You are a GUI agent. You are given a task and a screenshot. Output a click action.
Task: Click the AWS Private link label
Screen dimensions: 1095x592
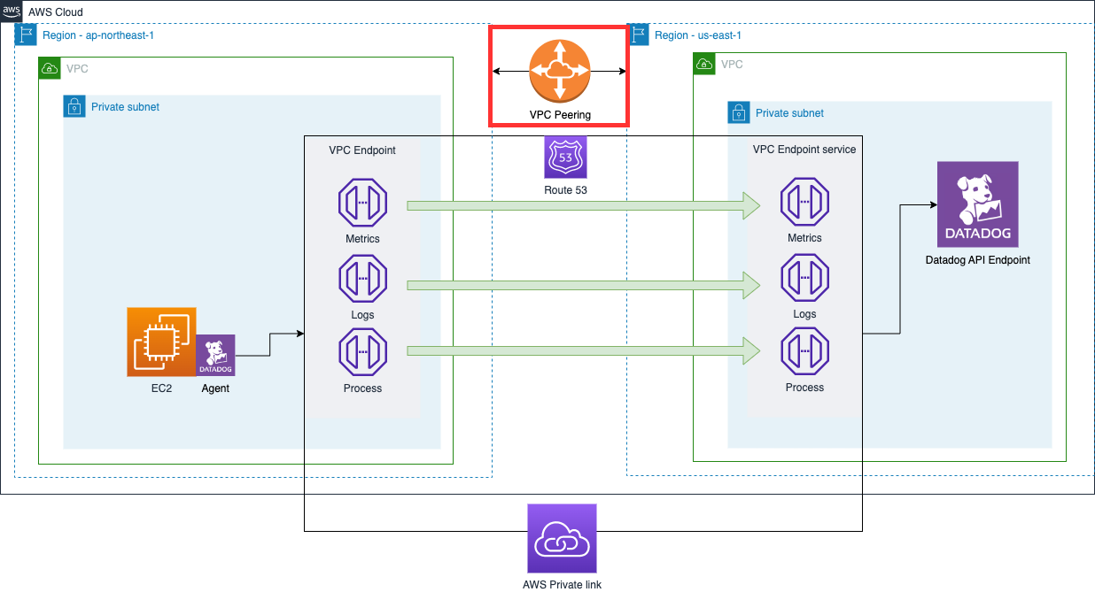pyautogui.click(x=563, y=584)
